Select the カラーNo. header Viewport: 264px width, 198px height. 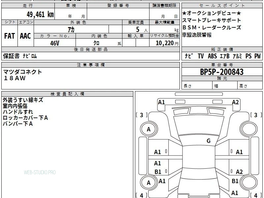click(x=55, y=36)
